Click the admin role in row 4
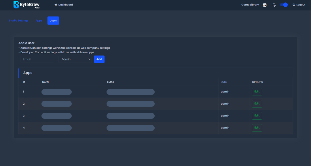Viewport: 311px width, 166px height. [x=225, y=128]
